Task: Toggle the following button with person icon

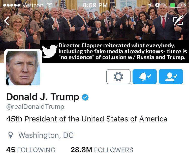Action: [x=171, y=77]
